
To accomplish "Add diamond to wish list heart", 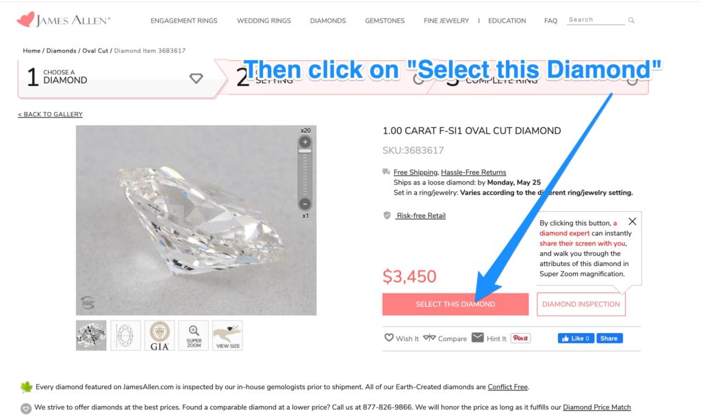I will [x=389, y=338].
